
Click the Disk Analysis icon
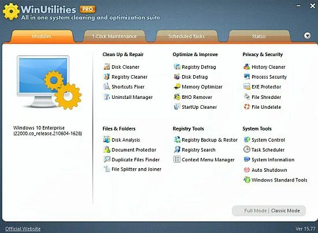click(107, 139)
